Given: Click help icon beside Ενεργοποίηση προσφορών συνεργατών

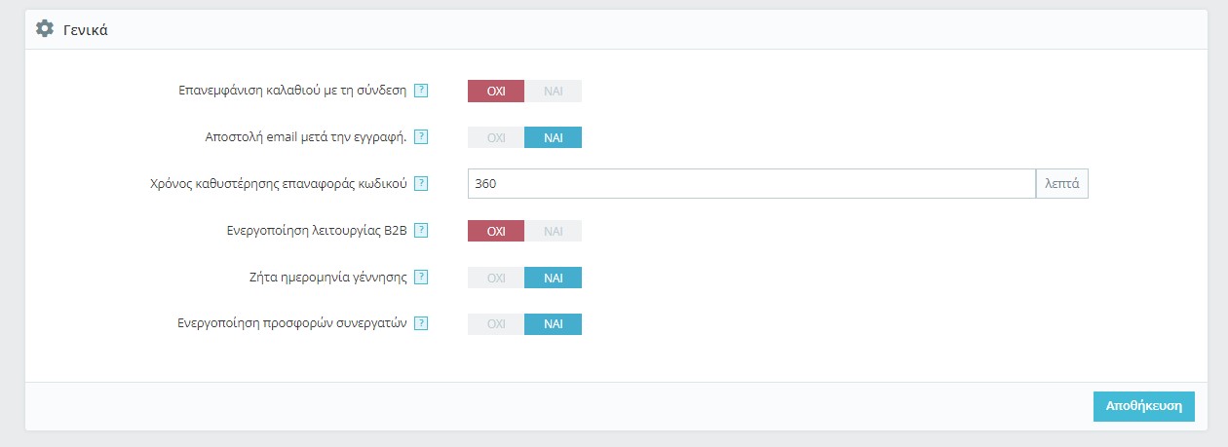Looking at the screenshot, I should 421,323.
